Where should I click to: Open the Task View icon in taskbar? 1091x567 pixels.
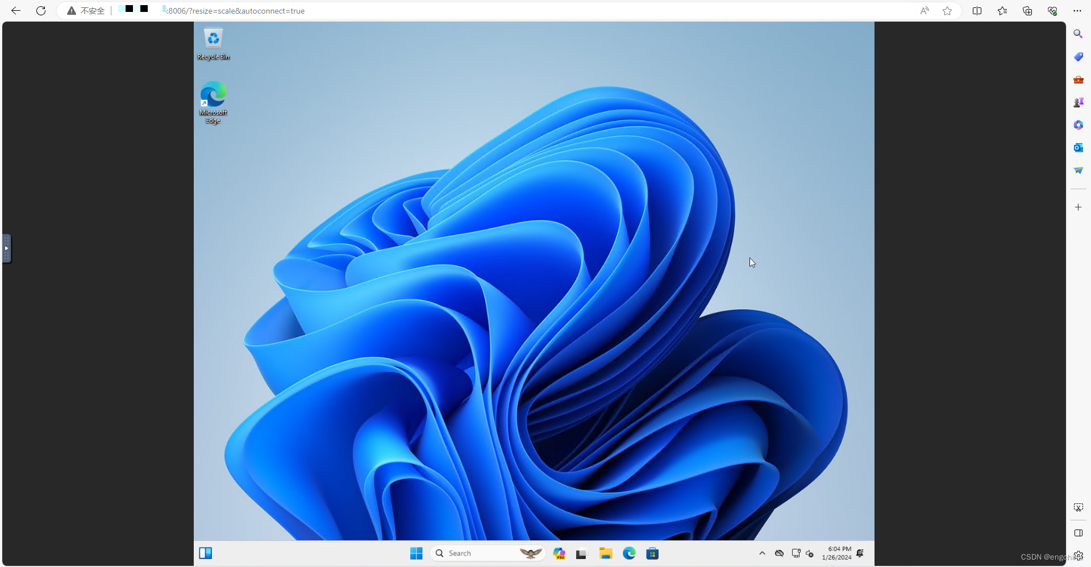581,553
